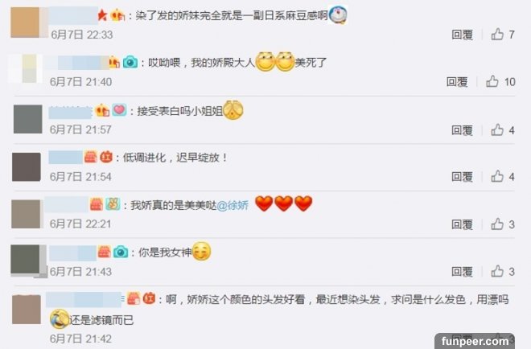Open avatar of the last commenter
This screenshot has width=531, height=349.
(x=27, y=310)
